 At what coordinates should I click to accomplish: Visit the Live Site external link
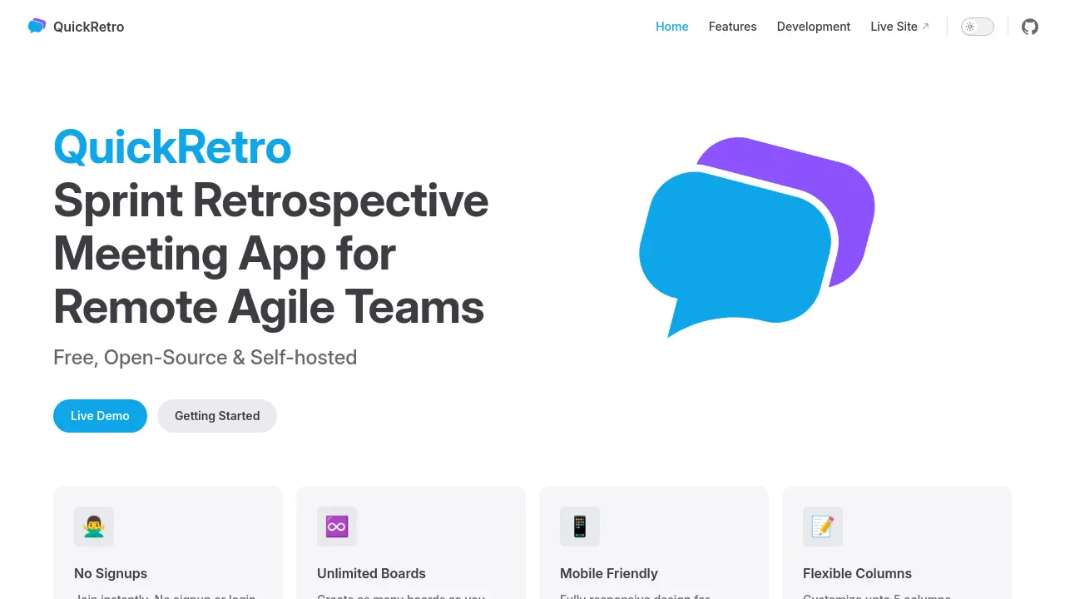[x=900, y=27]
